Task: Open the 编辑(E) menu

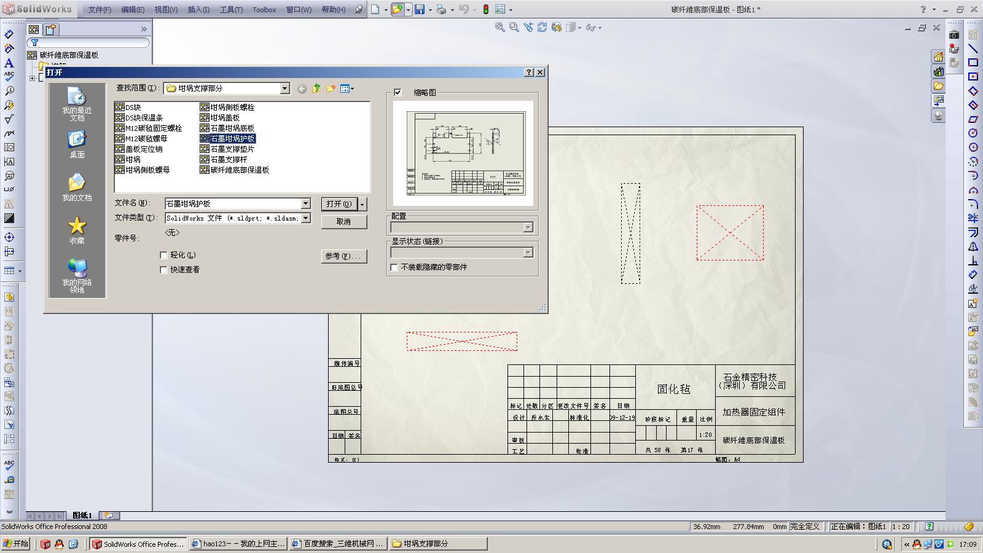Action: click(x=133, y=10)
